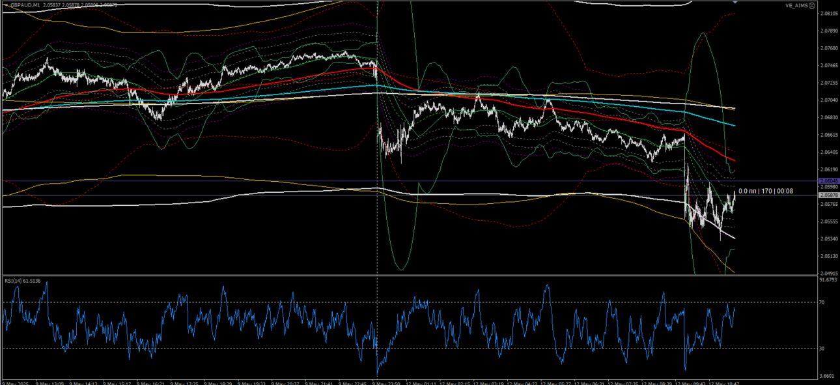Screen dimensions: 840x385
Task: Click the current price tag 2.05878
Action: [x=829, y=195]
